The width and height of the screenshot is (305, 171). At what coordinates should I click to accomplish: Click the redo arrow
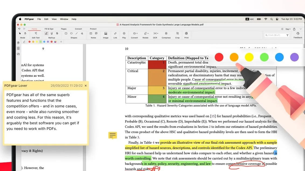[24, 29]
